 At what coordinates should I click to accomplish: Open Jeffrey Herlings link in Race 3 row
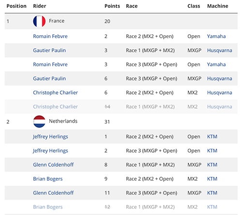(50, 151)
